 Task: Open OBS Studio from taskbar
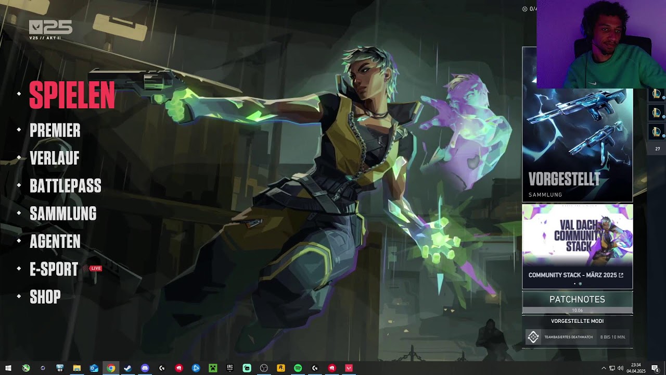[x=264, y=368]
